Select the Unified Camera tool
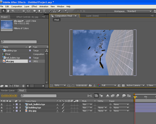 [24, 11]
